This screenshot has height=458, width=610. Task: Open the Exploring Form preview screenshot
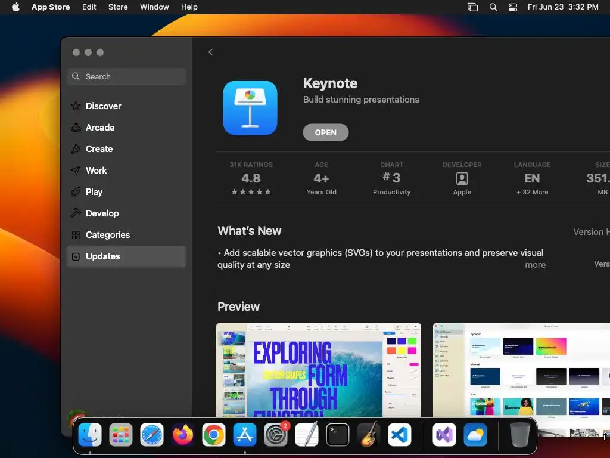click(x=319, y=370)
